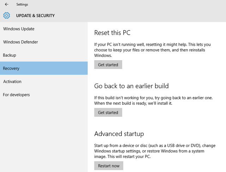Click the paragraph starting 'If your PC isn't running well'
Screen dimensions: 226x172
tap(152, 50)
